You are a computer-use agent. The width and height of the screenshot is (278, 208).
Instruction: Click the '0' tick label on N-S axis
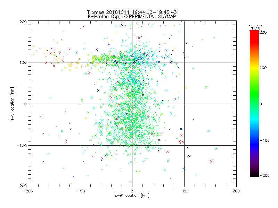coord(25,104)
